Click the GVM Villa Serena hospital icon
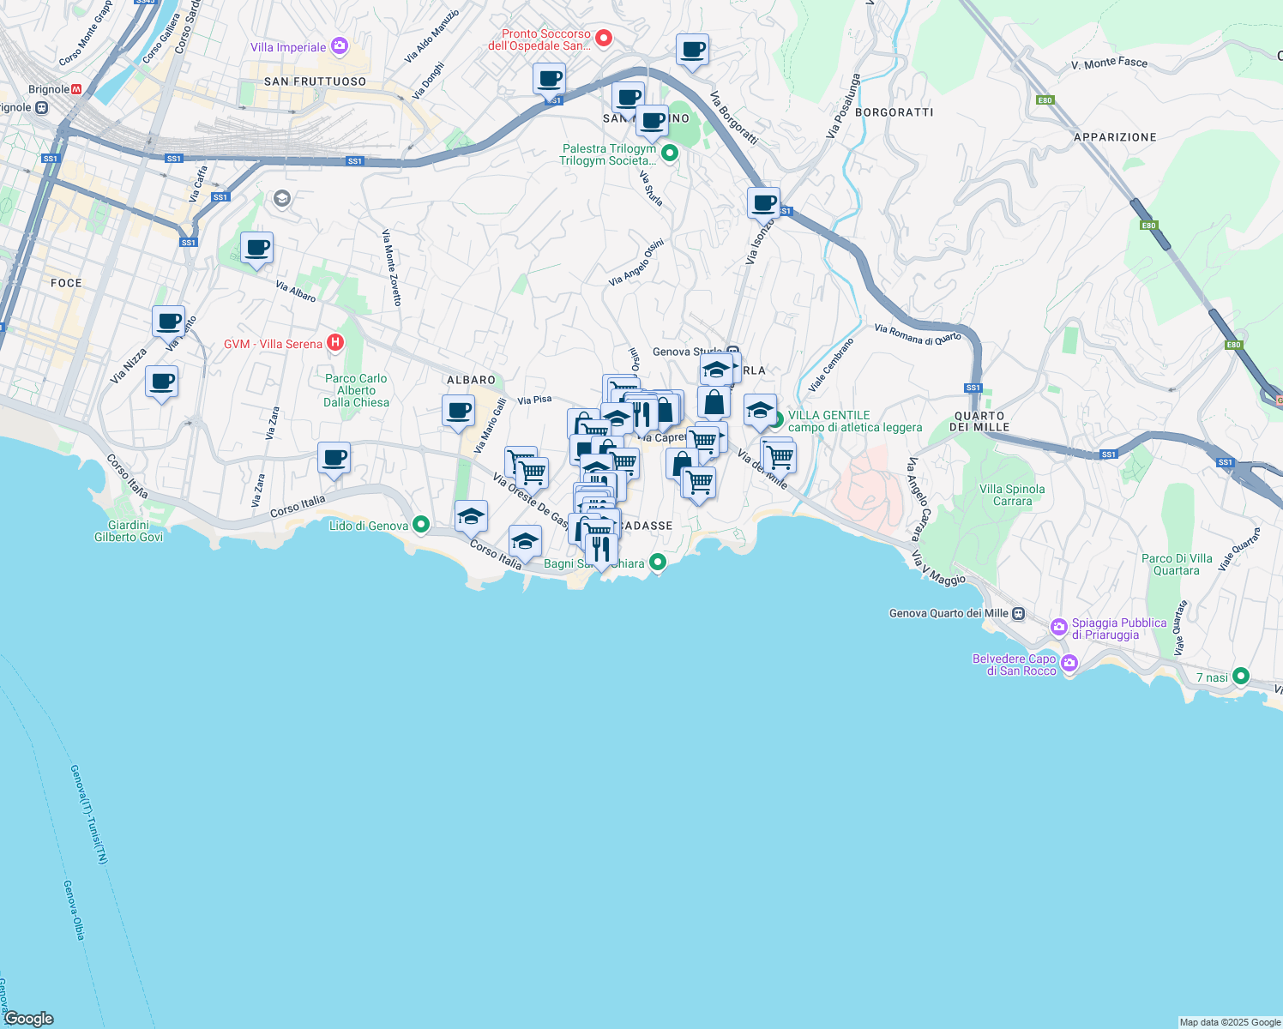 coord(335,343)
